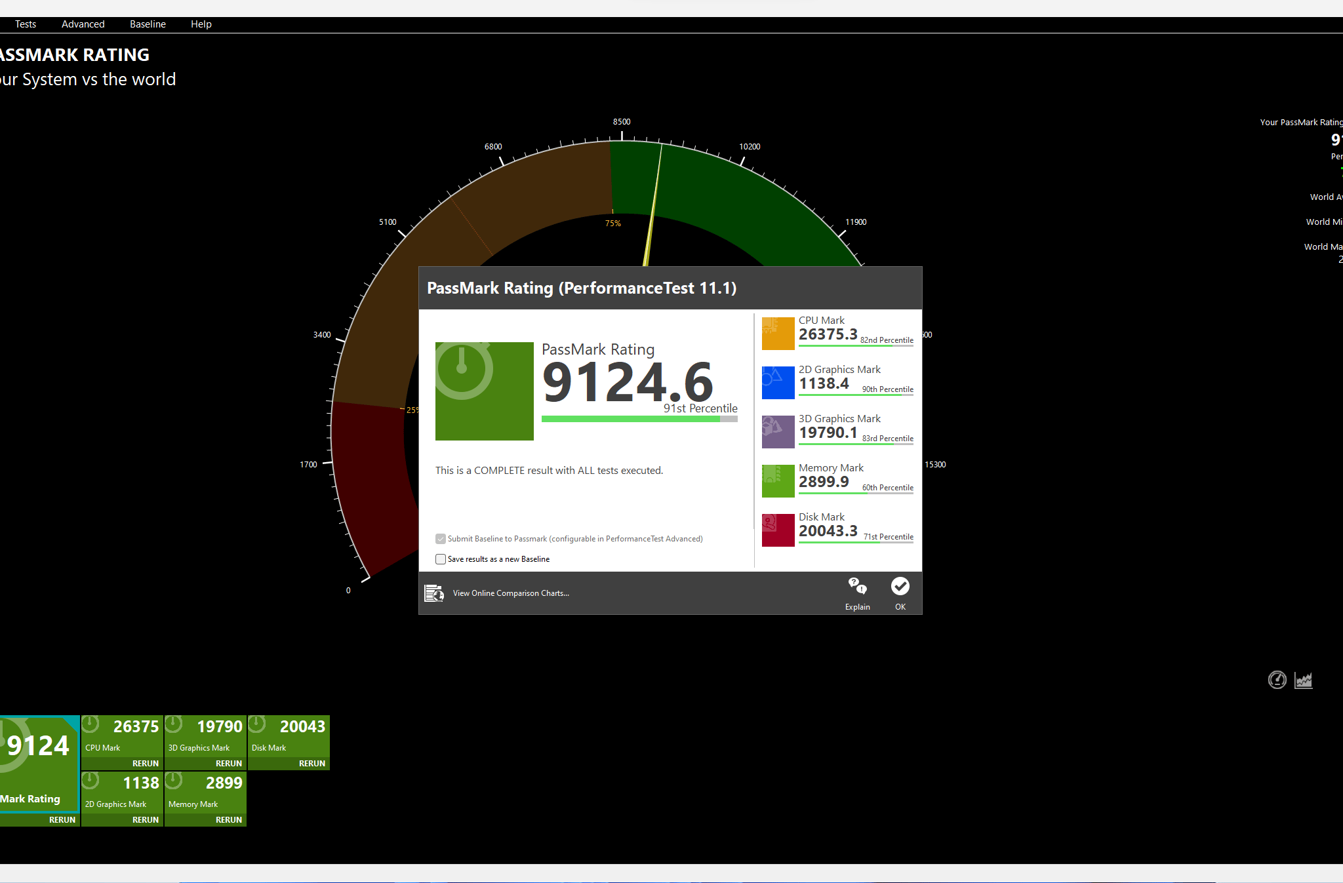Viewport: 1343px width, 883px height.
Task: Rerun the Disk Mark test
Action: pos(312,764)
